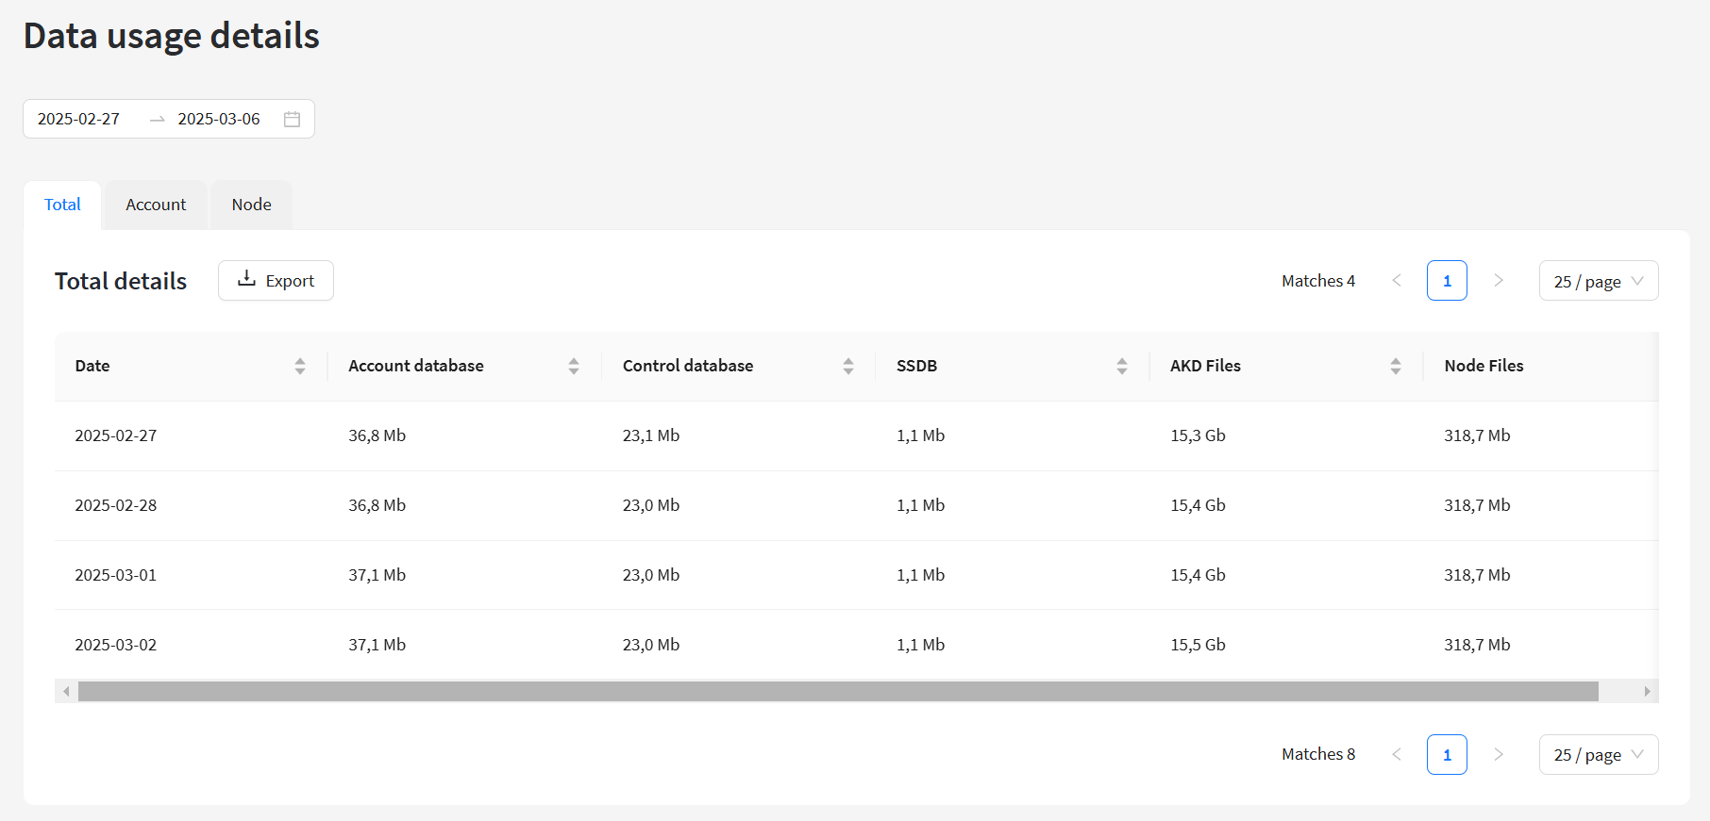Select page 1 in top pagination

[1447, 281]
